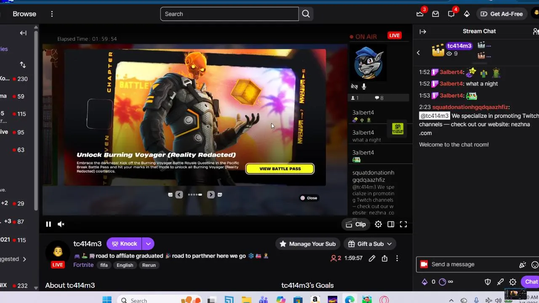The image size is (539, 303).
Task: Open the Browse page
Action: (x=24, y=14)
